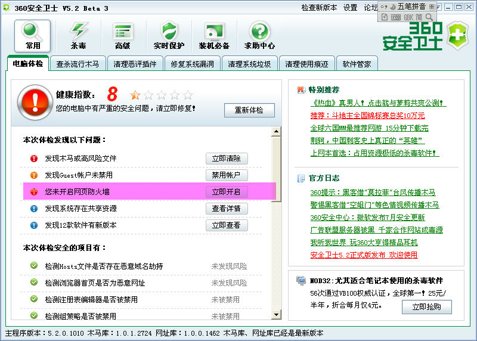Viewport: 477px width, 341px height.
Task: Click green check icon beside 浏览器首页 check
Action: (34, 283)
